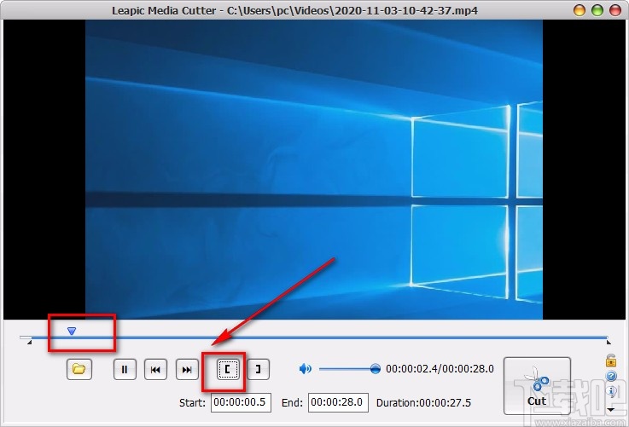The width and height of the screenshot is (629, 427).
Task: Click the Cut button with scissors
Action: 537,386
